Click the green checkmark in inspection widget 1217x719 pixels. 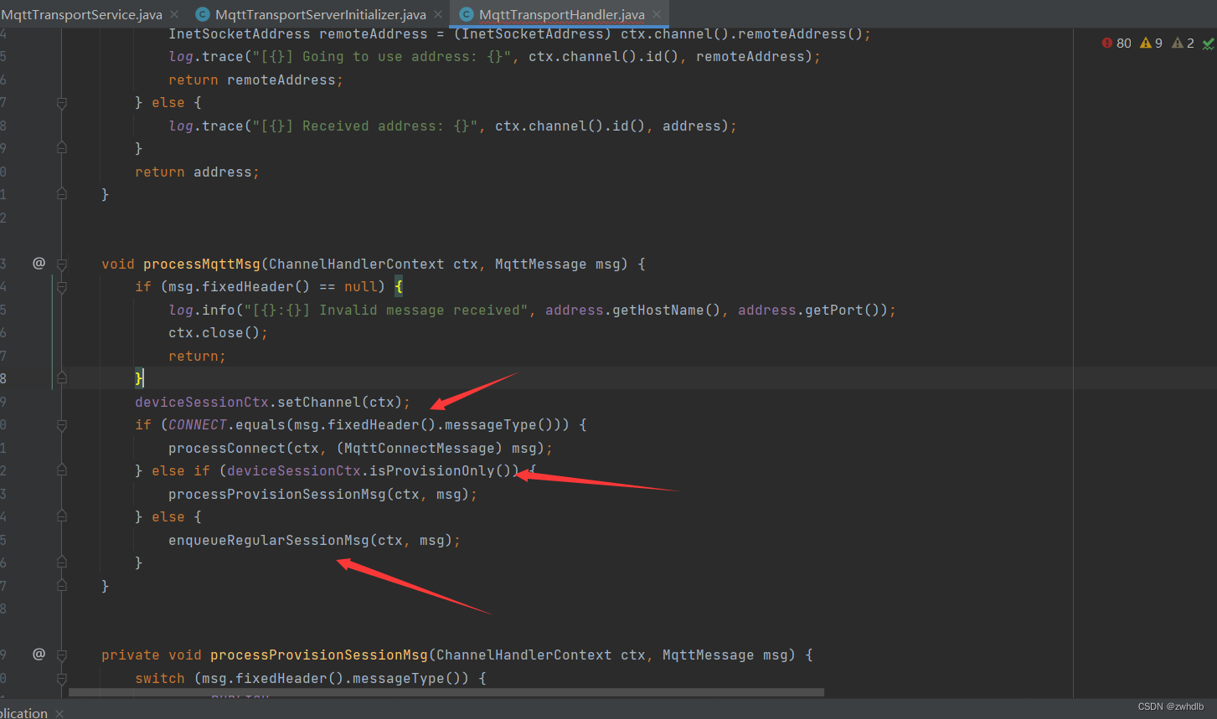(x=1208, y=44)
